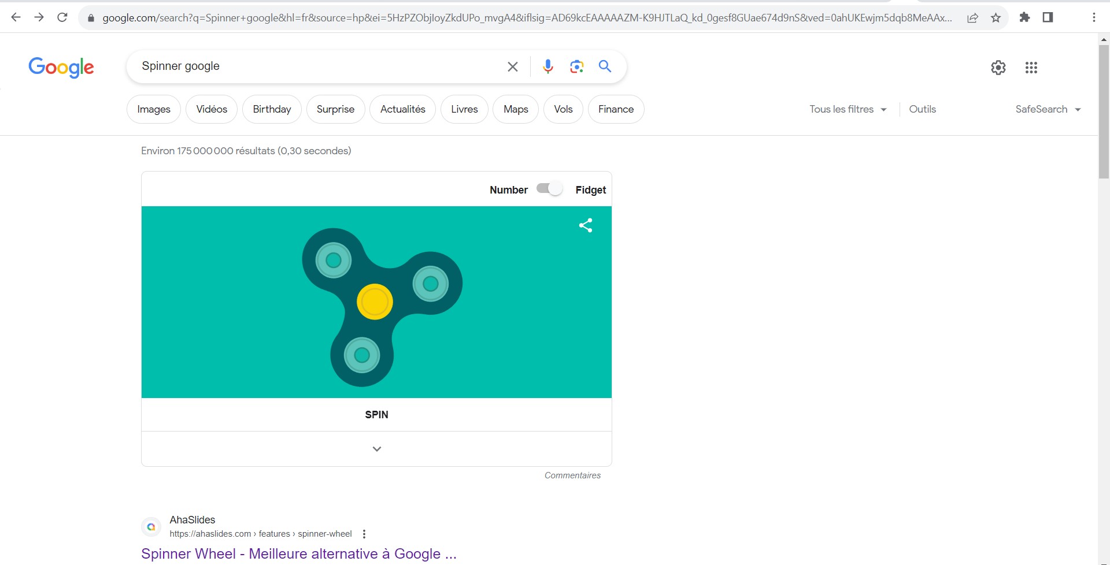Viewport: 1110px width, 565px height.
Task: Open the SafeSearch dropdown
Action: point(1048,109)
